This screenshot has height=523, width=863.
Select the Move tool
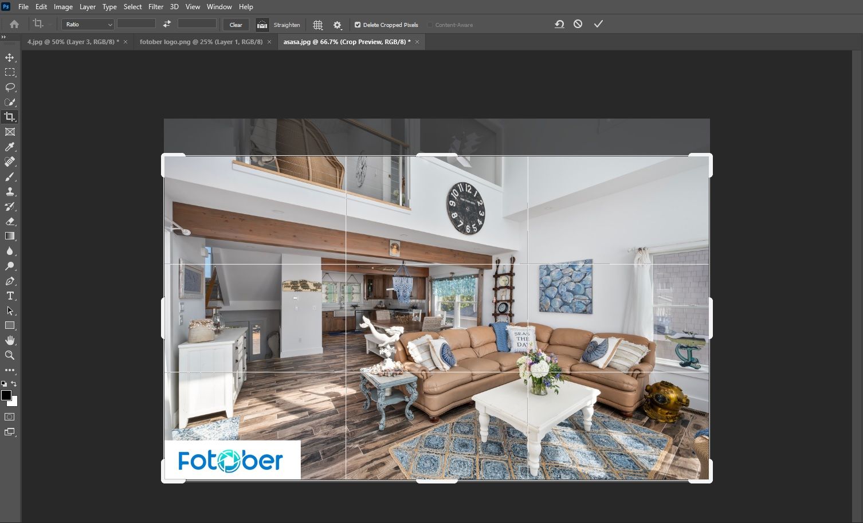click(10, 57)
